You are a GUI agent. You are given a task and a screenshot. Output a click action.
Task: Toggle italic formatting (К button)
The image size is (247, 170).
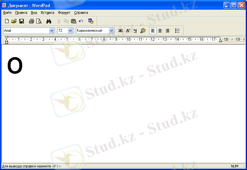pyautogui.click(x=128, y=31)
